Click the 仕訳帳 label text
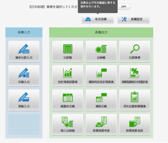The width and height of the screenshot is (168, 143). 68,58
